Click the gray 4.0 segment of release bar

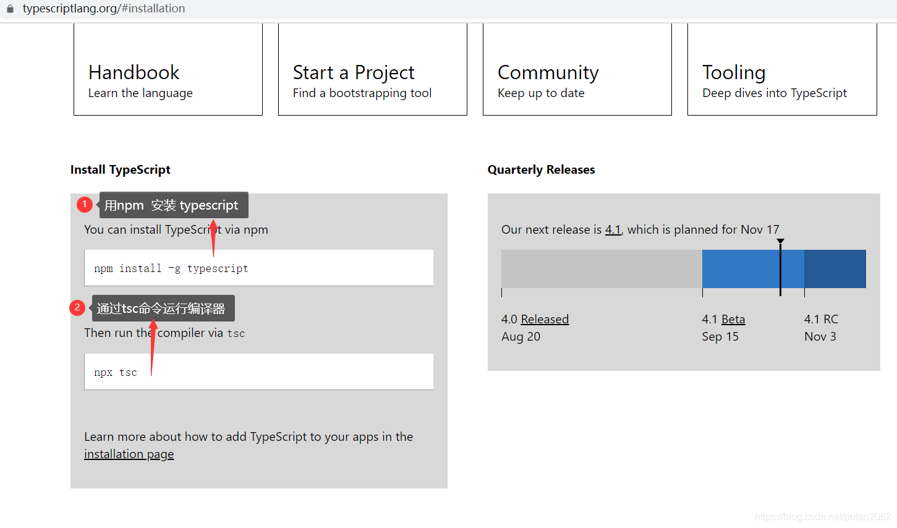(x=602, y=269)
